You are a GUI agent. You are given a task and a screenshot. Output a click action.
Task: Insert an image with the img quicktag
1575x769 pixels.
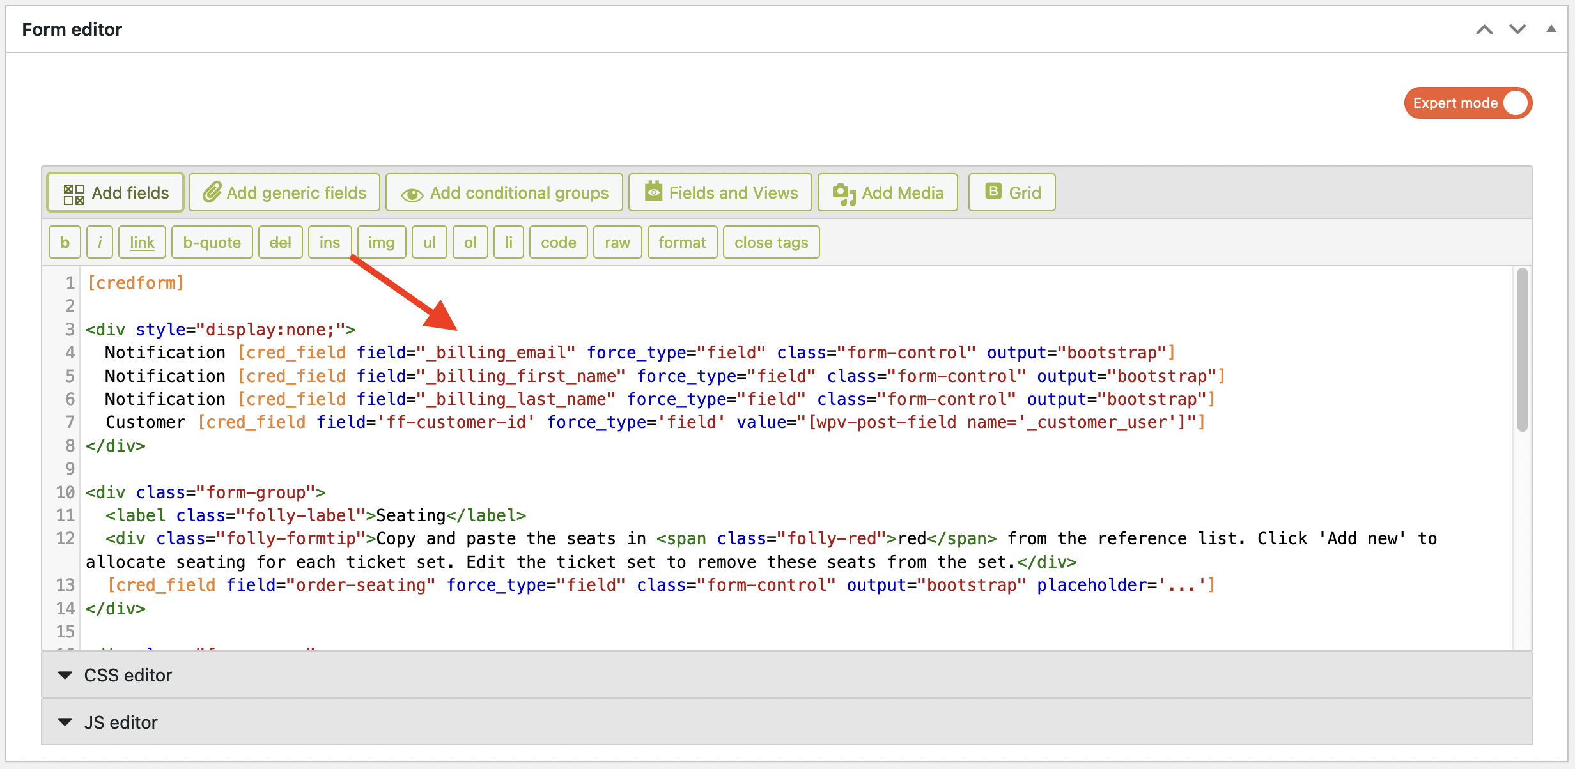[382, 242]
